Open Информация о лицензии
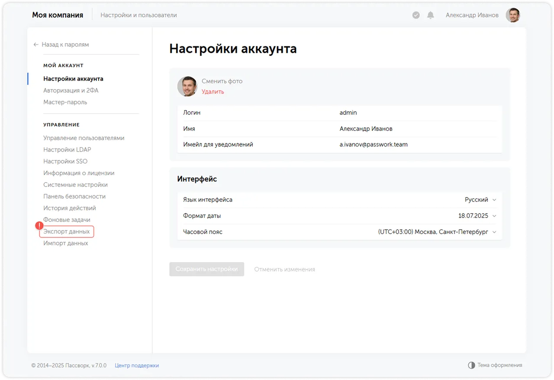Viewport: 554px width, 380px height. coord(79,173)
